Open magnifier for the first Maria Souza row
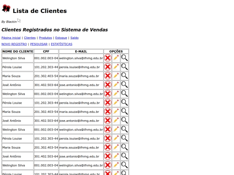Screen dimensions: 234x175 click(124, 76)
